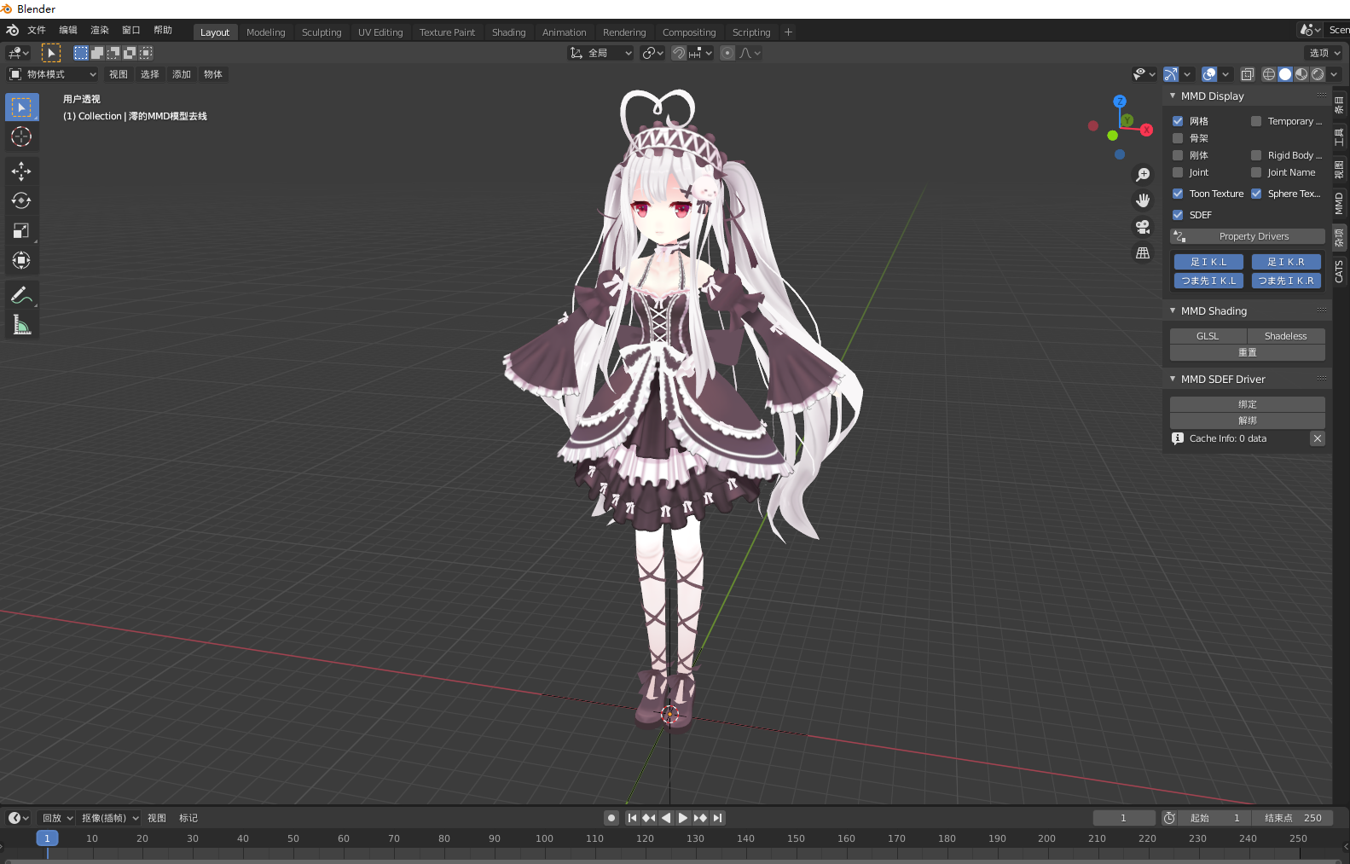
Task: Pick the Scale tool
Action: [21, 230]
